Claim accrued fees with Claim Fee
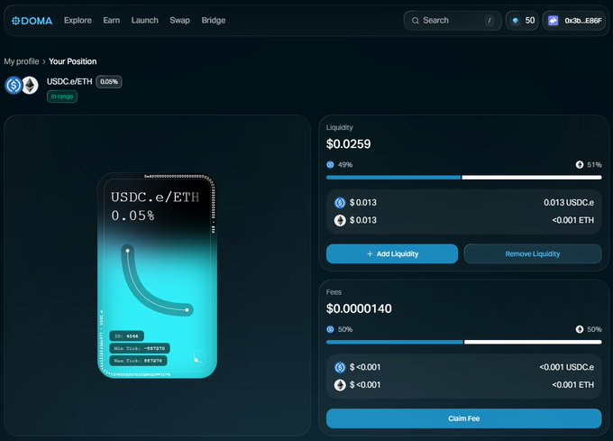 [x=463, y=418]
